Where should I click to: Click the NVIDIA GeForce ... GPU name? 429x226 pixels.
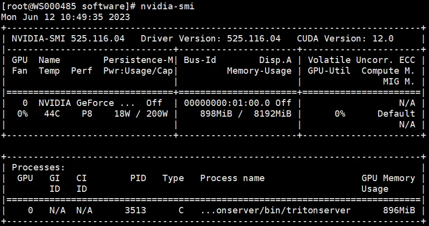click(x=87, y=103)
